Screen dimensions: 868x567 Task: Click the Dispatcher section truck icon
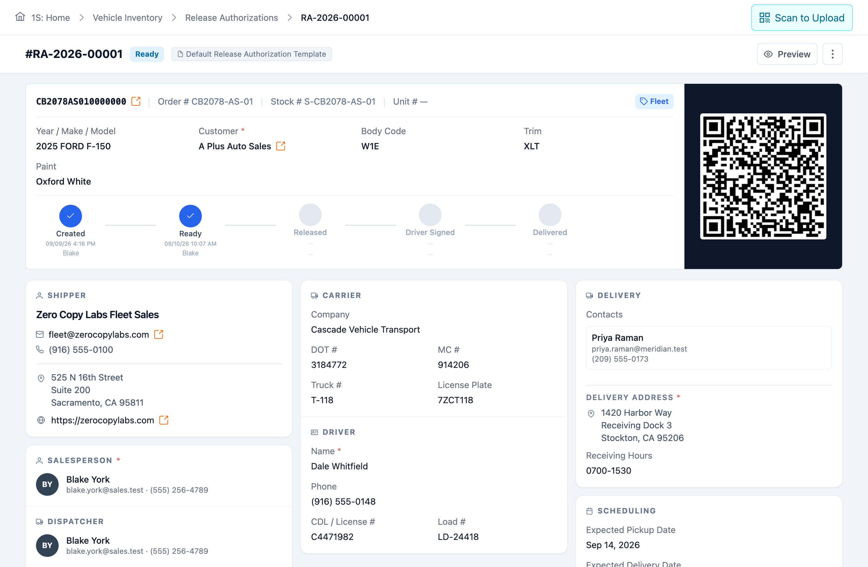tap(39, 521)
